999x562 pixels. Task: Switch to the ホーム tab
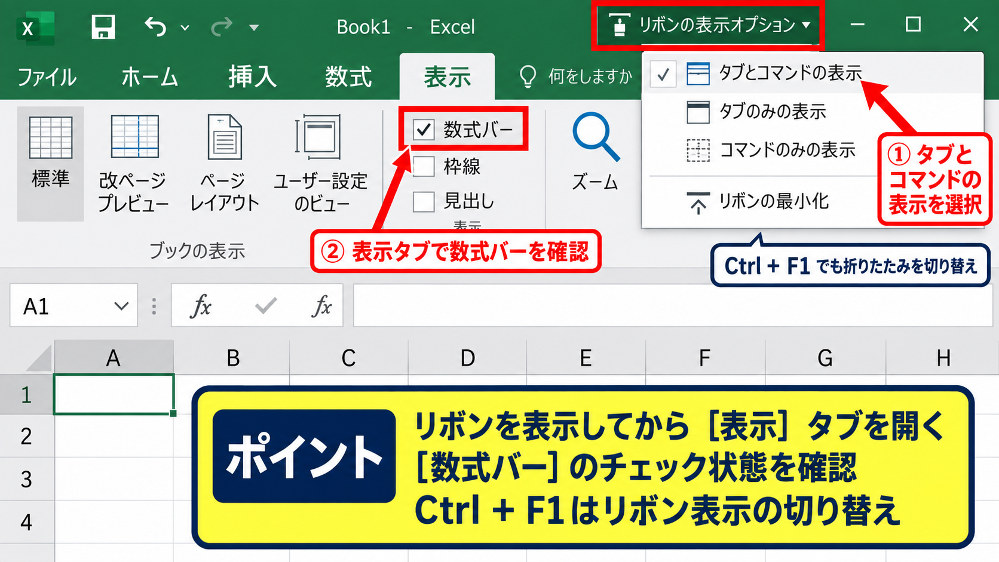[149, 76]
